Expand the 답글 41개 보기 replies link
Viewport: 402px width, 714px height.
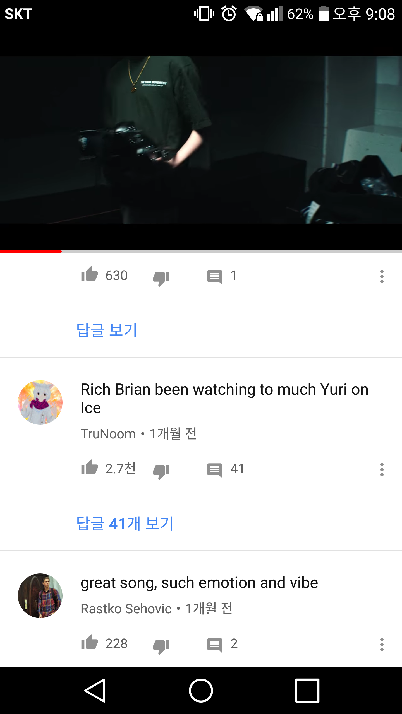tap(125, 524)
